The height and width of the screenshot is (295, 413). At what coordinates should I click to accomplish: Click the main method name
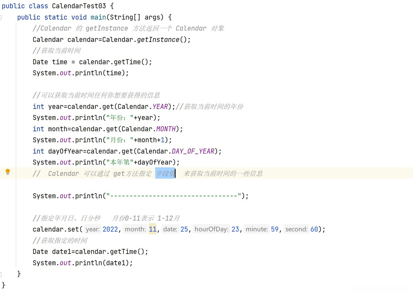pyautogui.click(x=98, y=17)
